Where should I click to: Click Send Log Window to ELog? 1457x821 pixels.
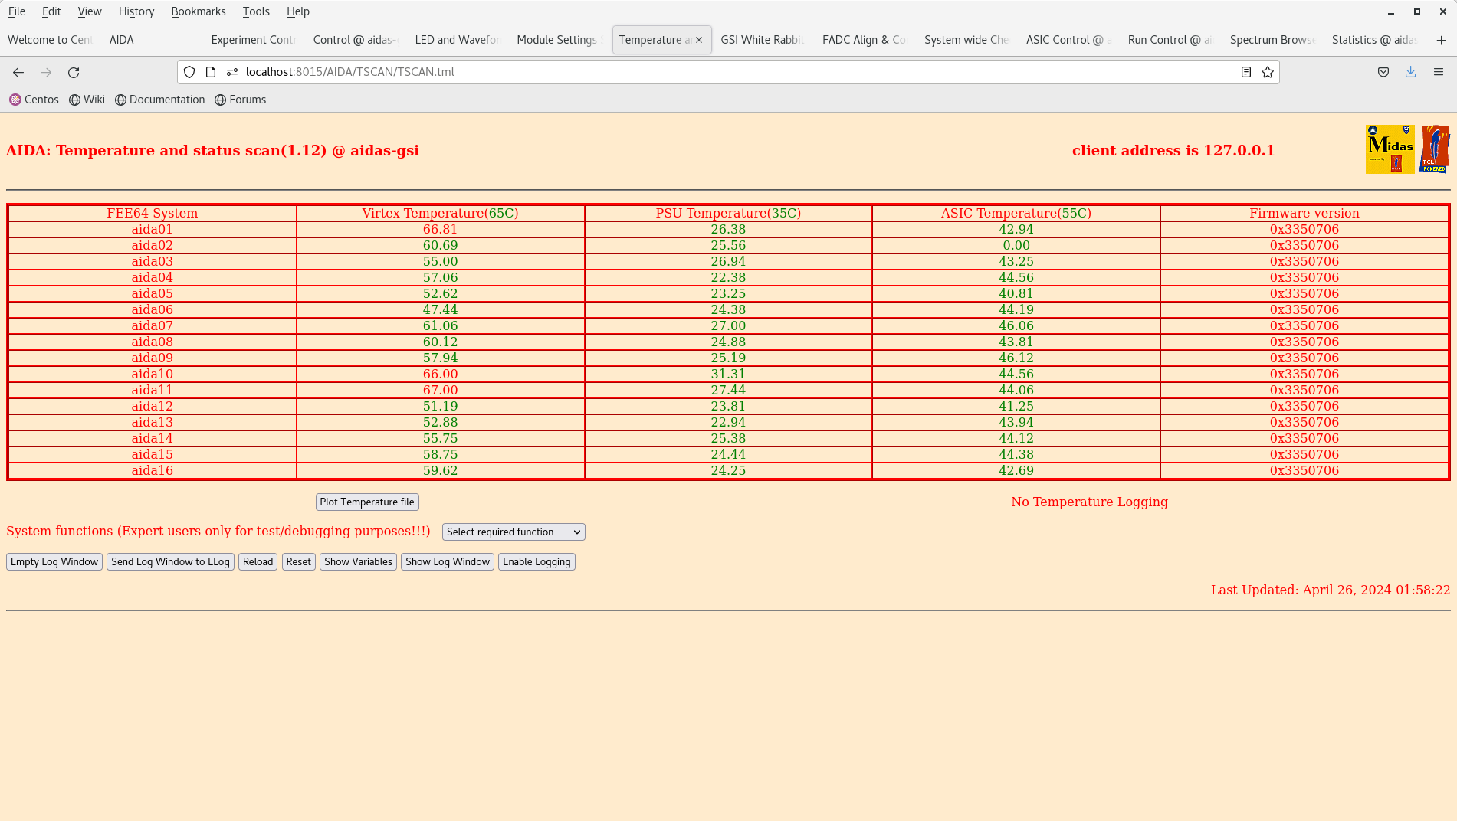tap(170, 562)
